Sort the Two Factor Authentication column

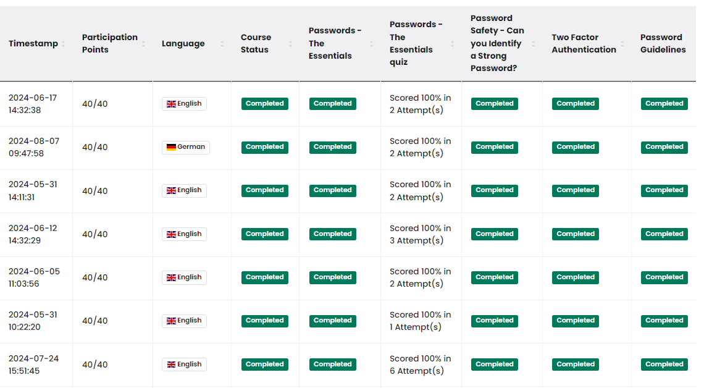click(x=622, y=44)
